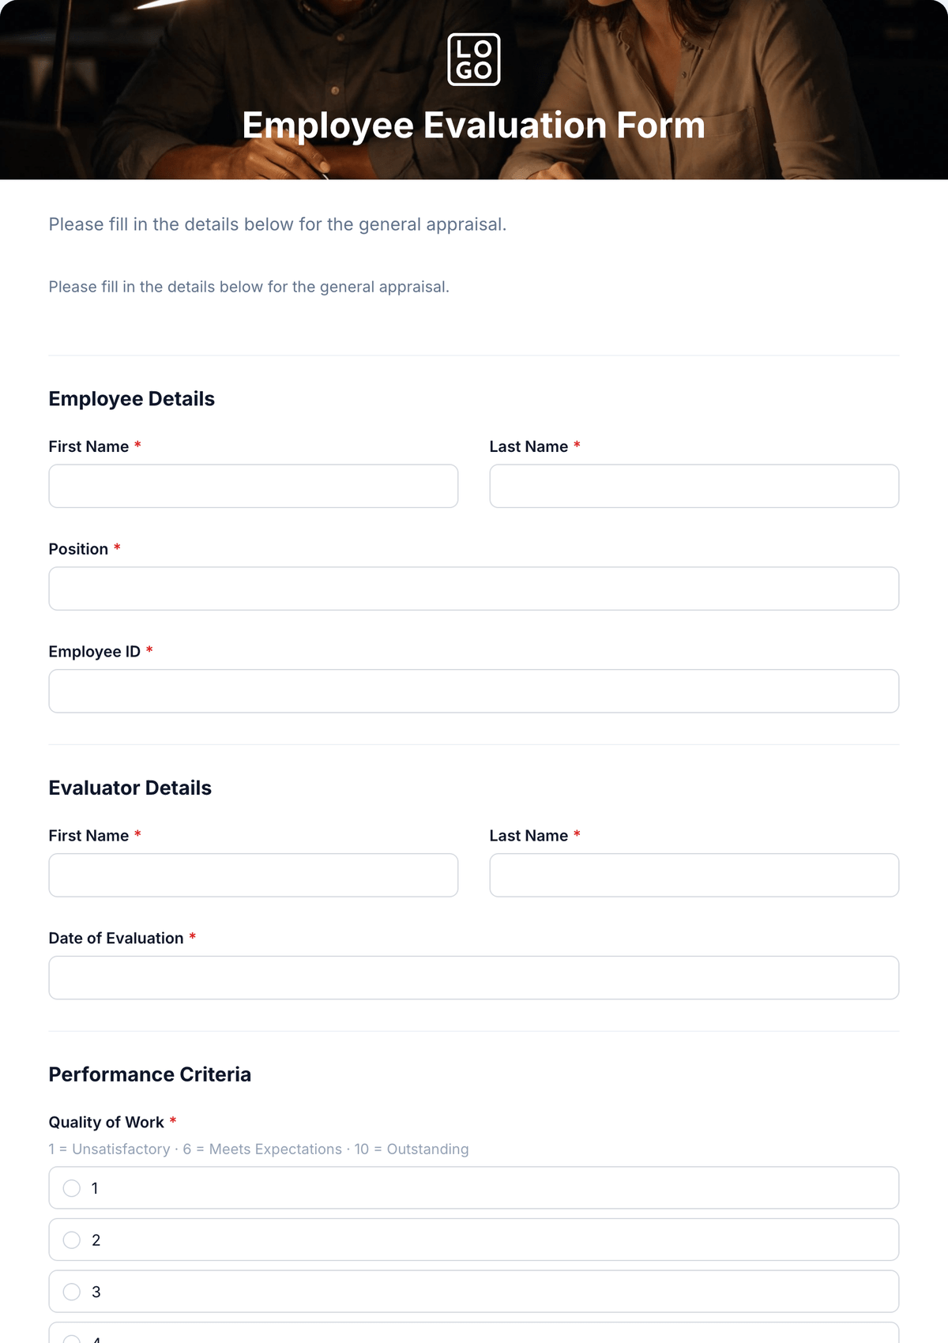
Task: Click the Evaluator Details section heading
Action: (x=130, y=788)
